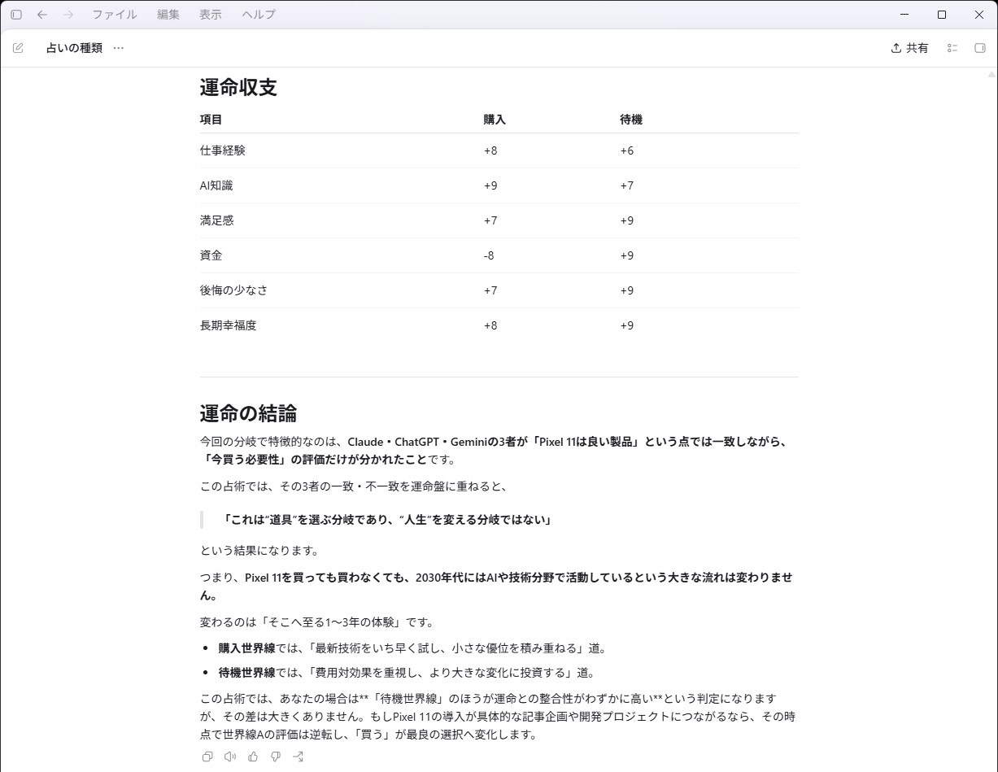Click the quoted line 「これは“道具”を選ぶ分岐であり…」

point(386,520)
